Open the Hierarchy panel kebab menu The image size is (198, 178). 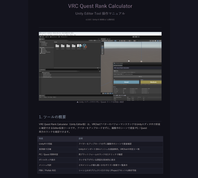[100, 70]
